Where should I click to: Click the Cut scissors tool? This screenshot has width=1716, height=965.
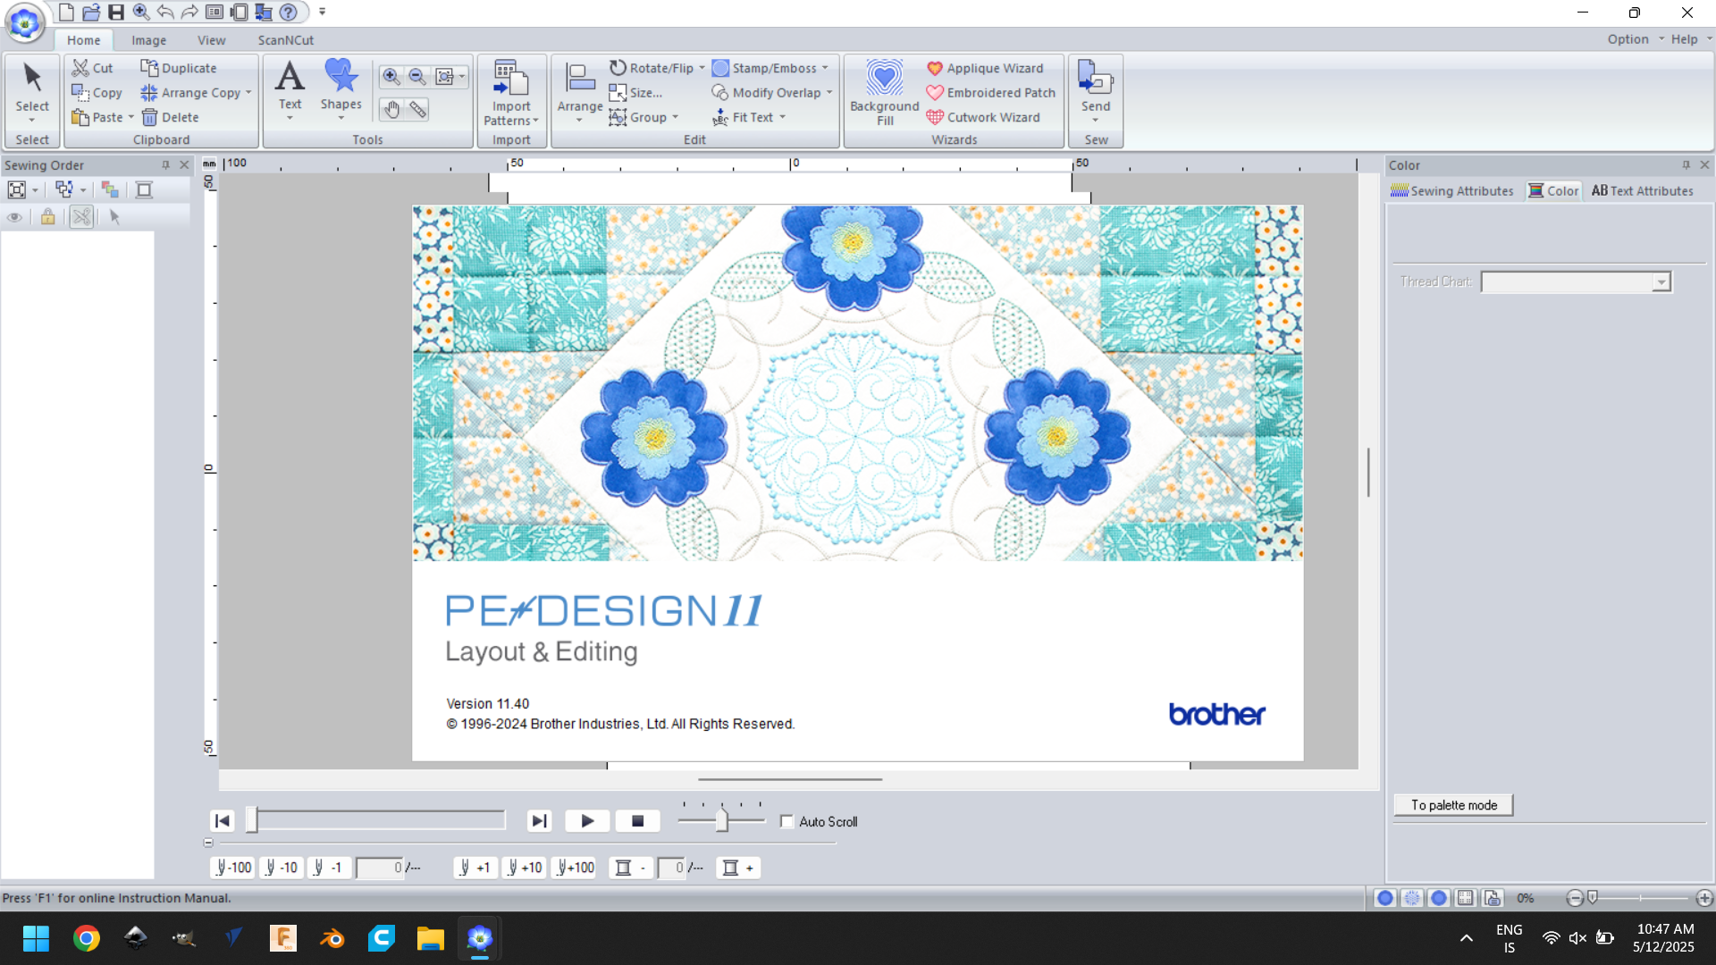[x=93, y=68]
